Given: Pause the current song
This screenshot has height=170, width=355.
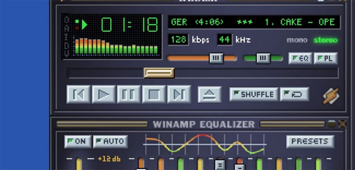Looking at the screenshot, I should pyautogui.click(x=129, y=94).
